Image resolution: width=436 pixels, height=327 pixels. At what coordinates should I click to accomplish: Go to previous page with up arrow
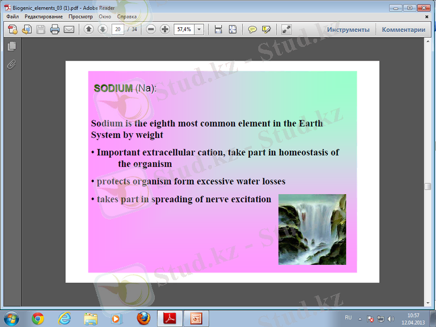click(89, 29)
